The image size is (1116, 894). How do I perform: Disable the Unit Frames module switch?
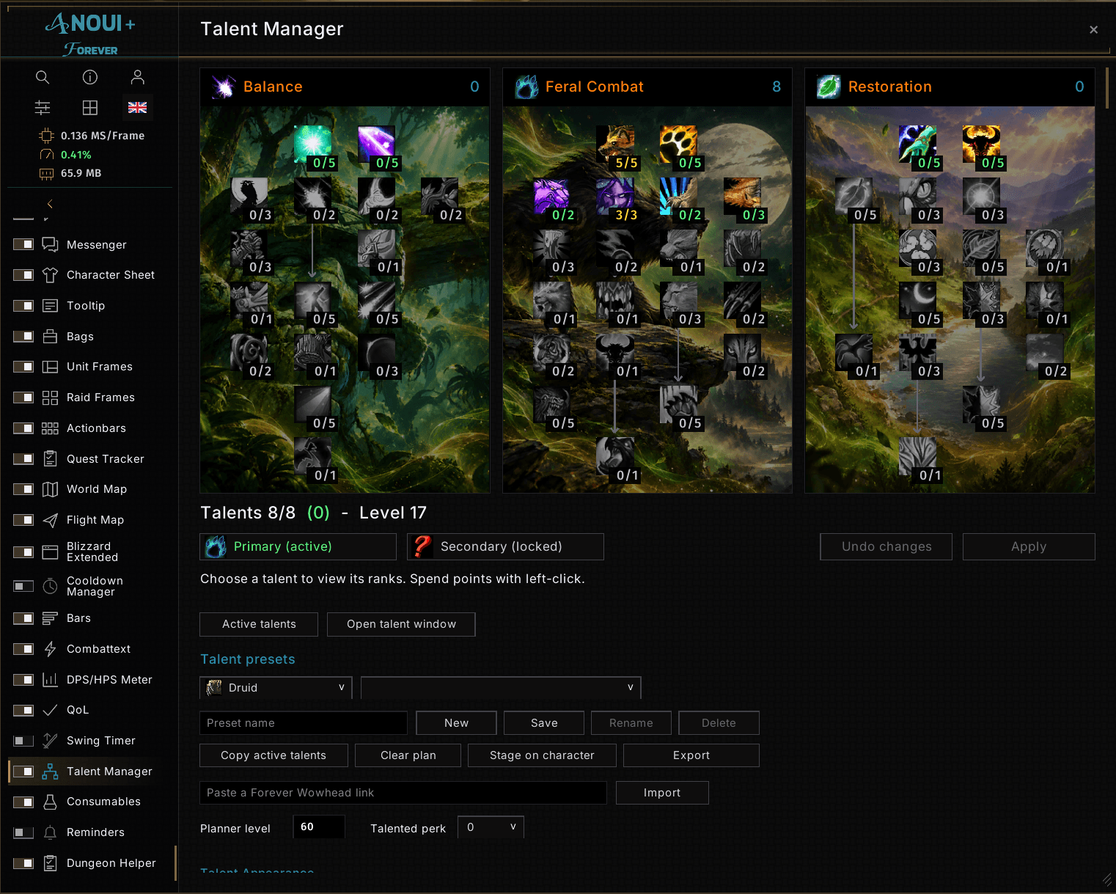click(23, 367)
